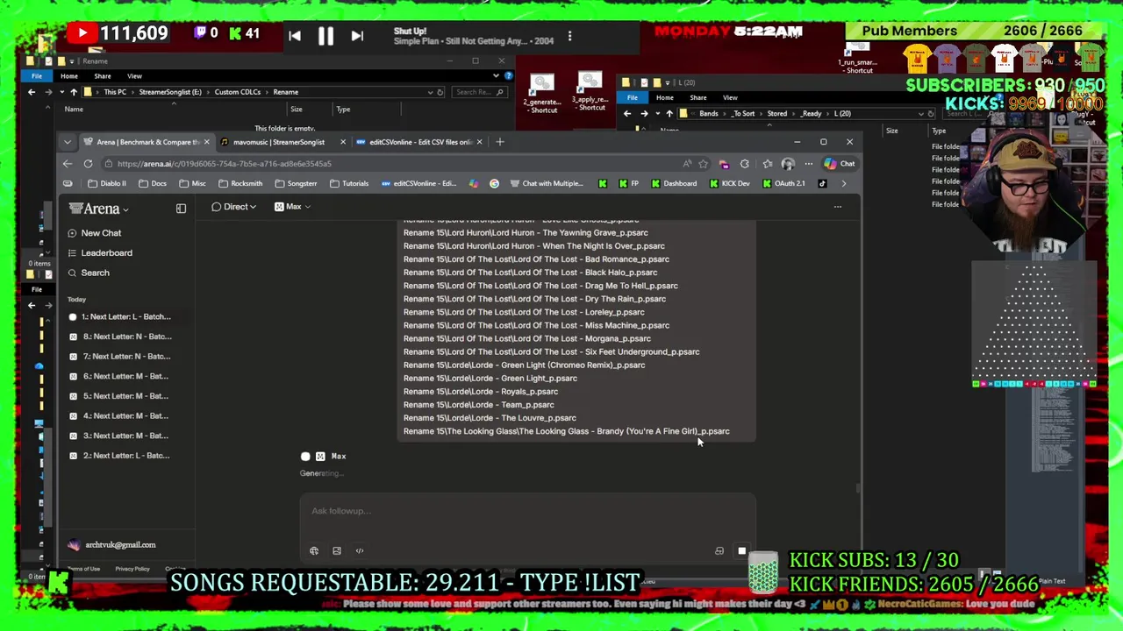Open the music player three-dot options
The height and width of the screenshot is (631, 1123).
tap(569, 36)
